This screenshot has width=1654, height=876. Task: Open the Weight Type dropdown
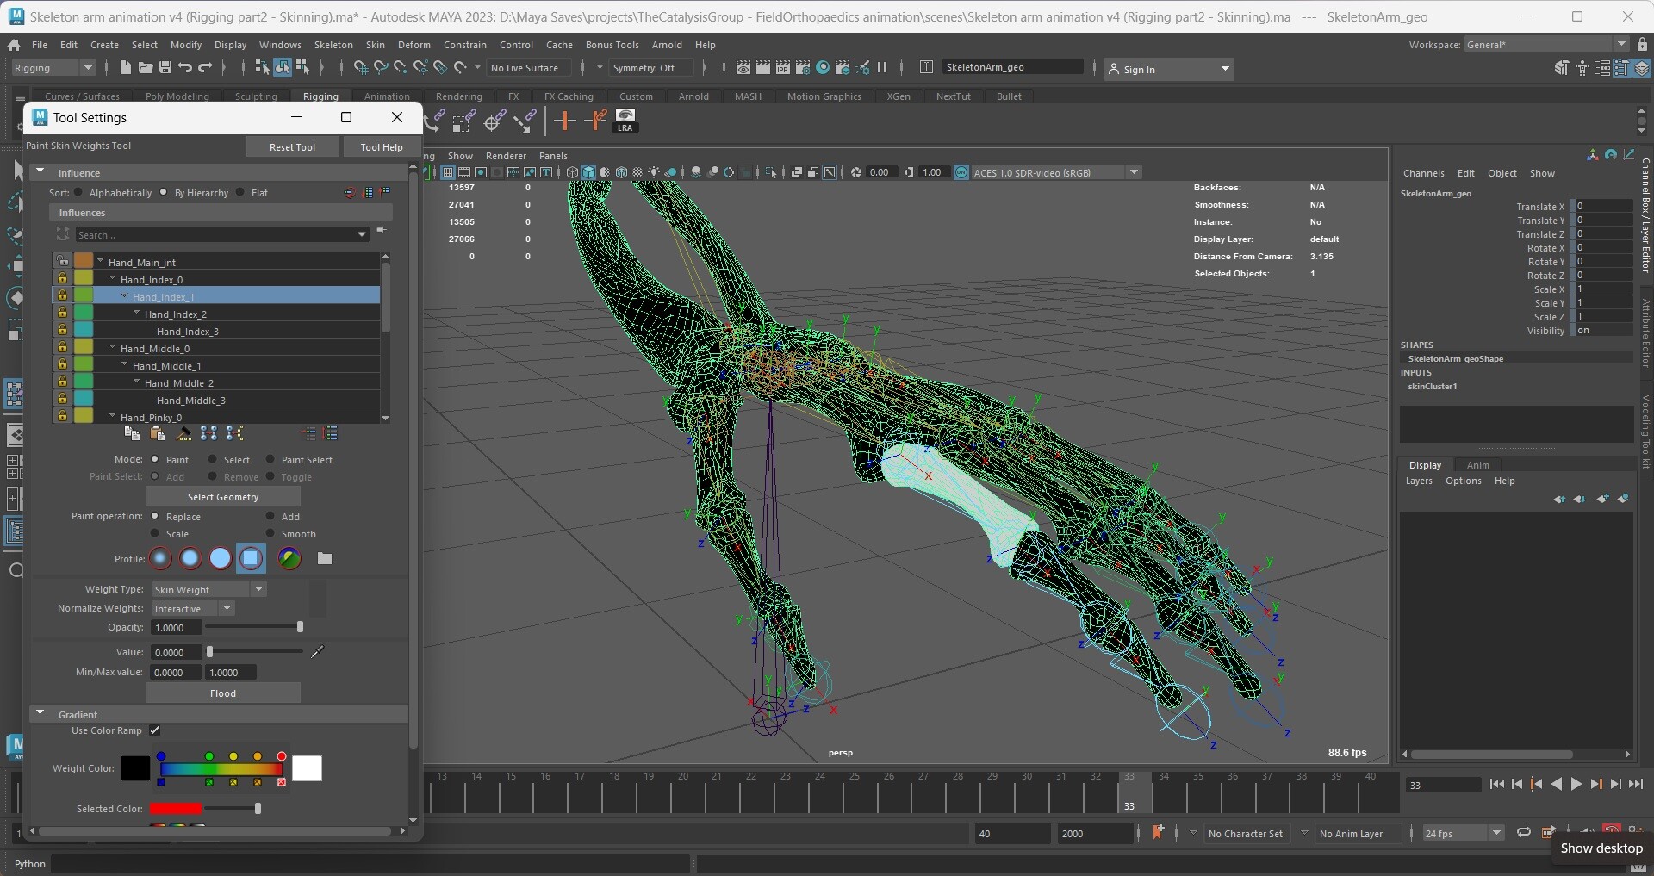(x=209, y=589)
